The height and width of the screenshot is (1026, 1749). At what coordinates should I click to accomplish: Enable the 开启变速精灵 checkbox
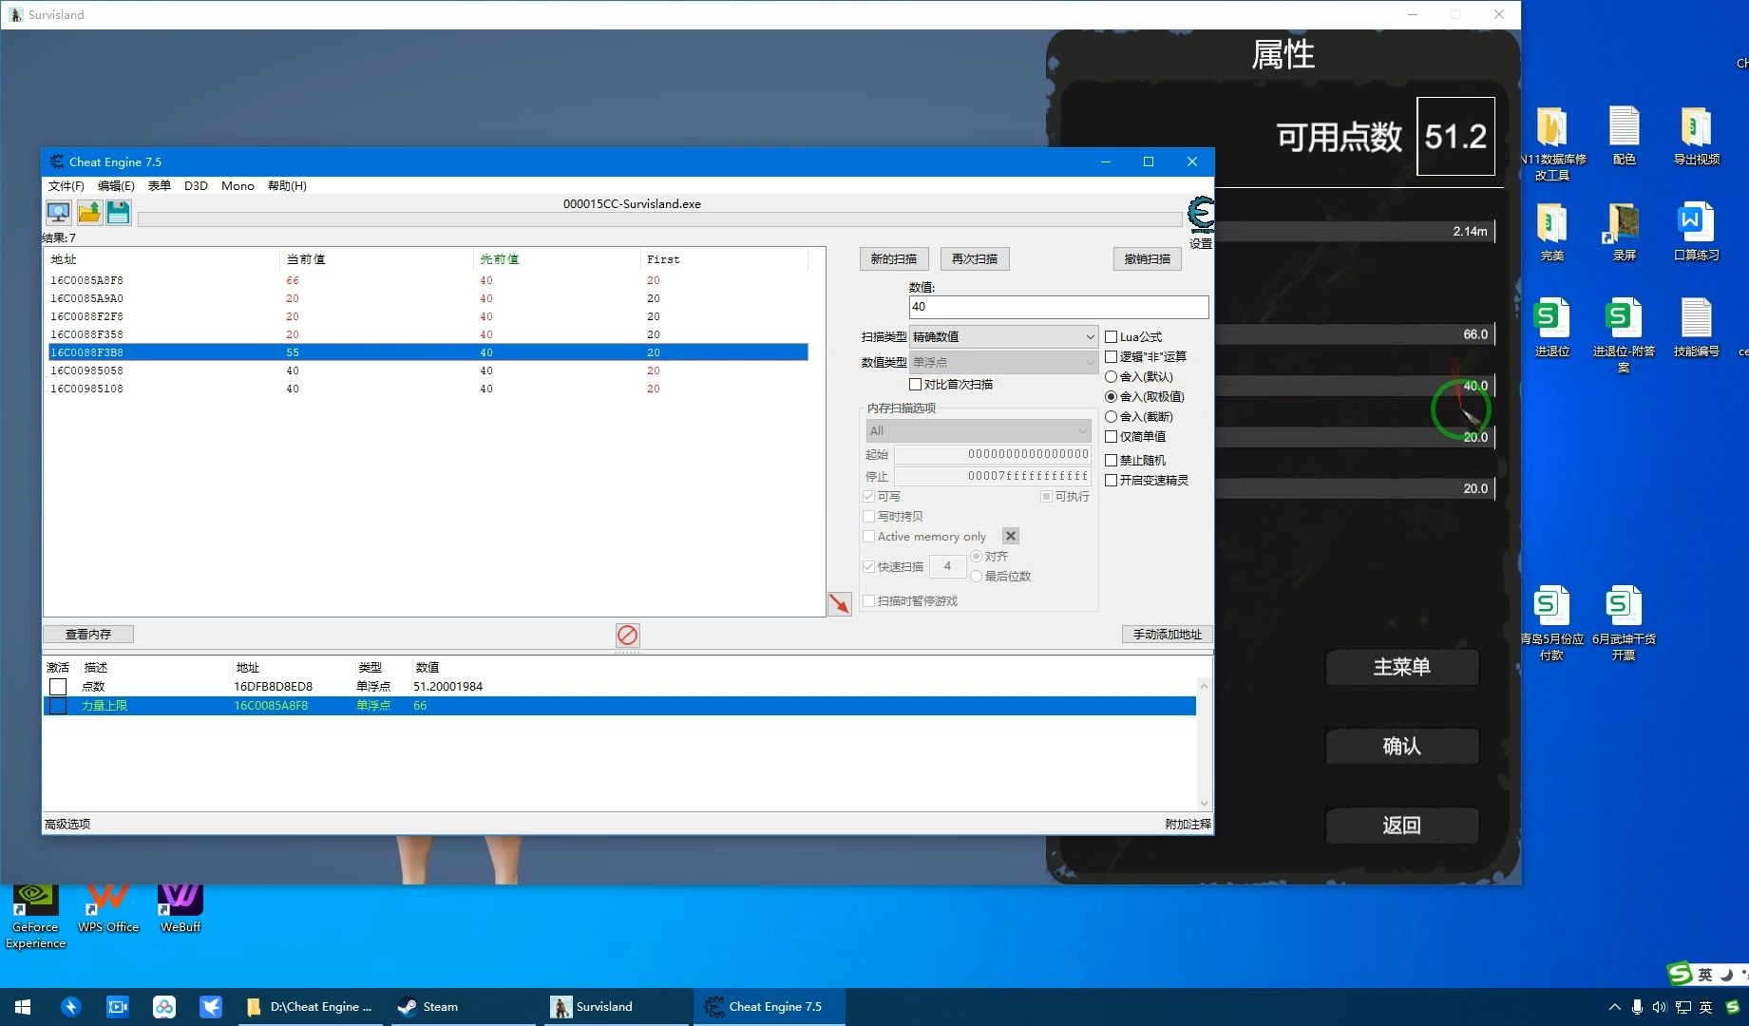point(1111,480)
